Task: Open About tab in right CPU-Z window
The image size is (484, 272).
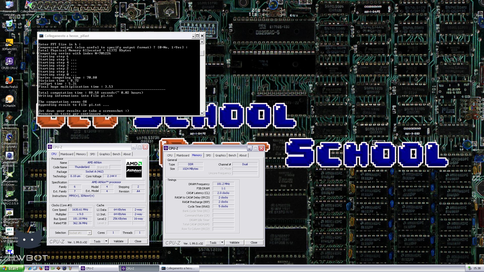Action: click(x=243, y=155)
